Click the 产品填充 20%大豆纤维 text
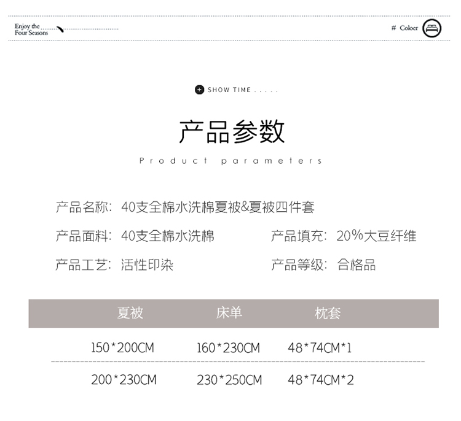The image size is (461, 421). (x=344, y=236)
